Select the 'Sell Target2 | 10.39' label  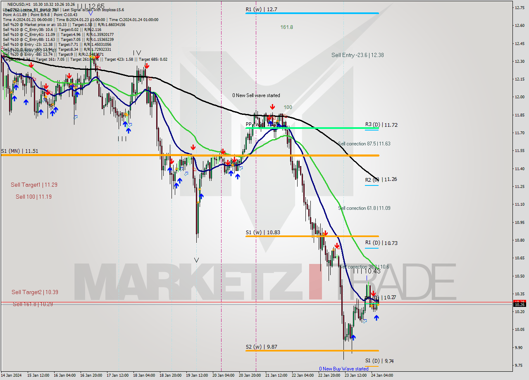[35, 292]
